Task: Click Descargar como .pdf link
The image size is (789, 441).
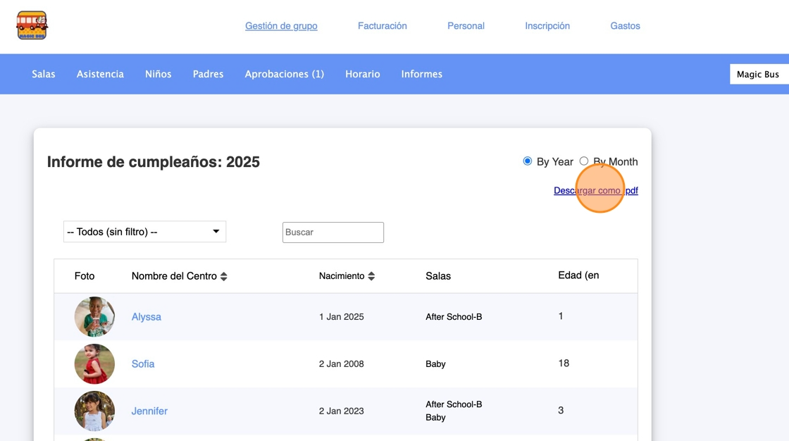Action: [x=596, y=191]
